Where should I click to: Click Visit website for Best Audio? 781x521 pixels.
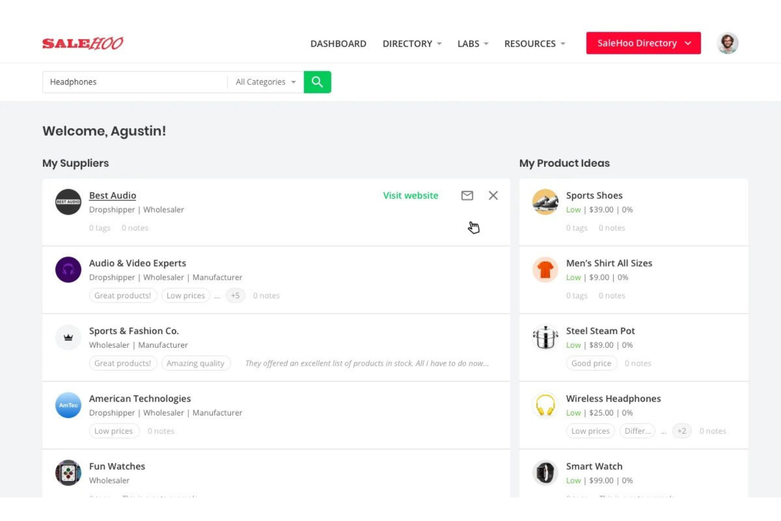[411, 195]
